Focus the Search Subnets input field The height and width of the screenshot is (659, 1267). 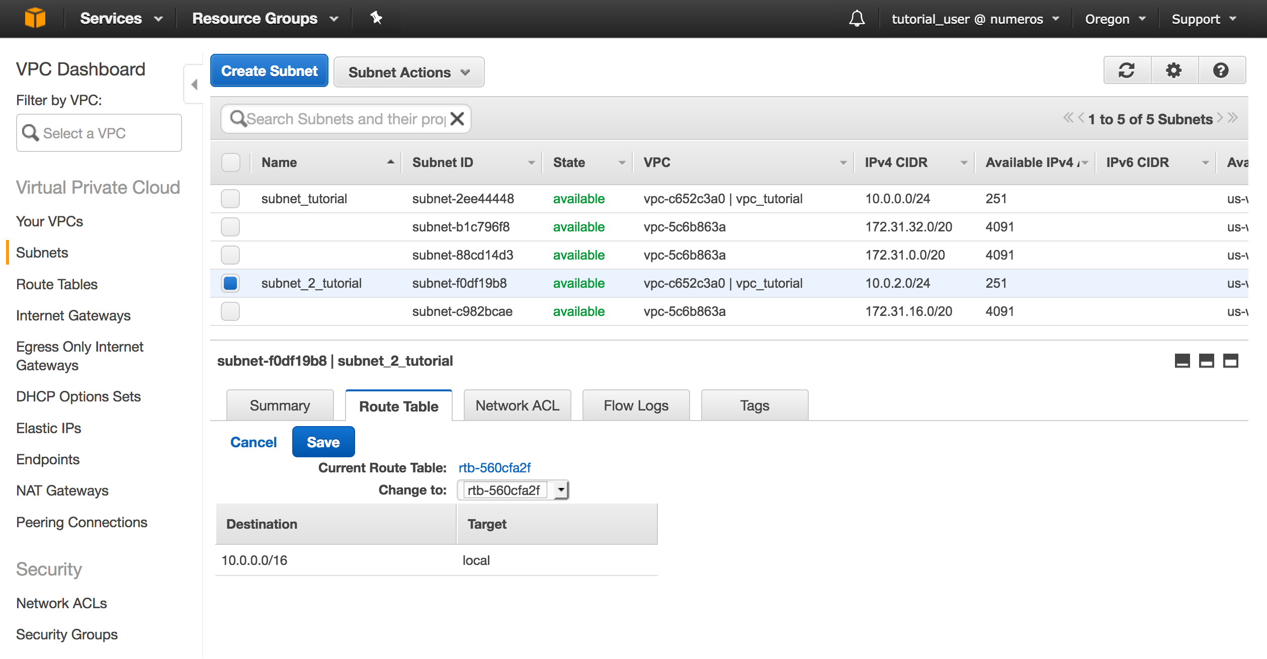[x=346, y=119]
